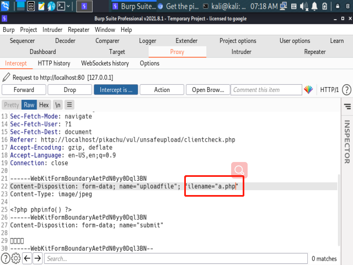Open the web browser globe icon

click(51, 6)
